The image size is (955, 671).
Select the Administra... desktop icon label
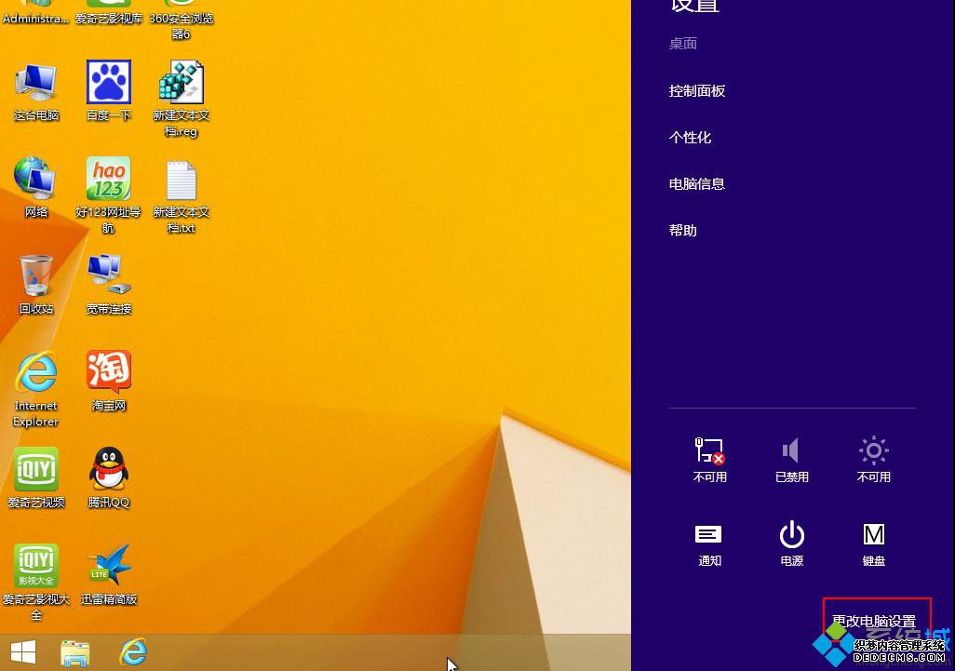tap(35, 19)
